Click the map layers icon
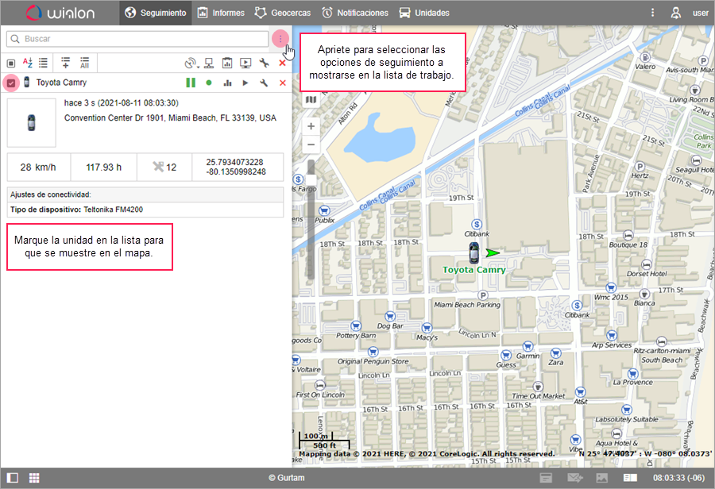 coord(311,100)
